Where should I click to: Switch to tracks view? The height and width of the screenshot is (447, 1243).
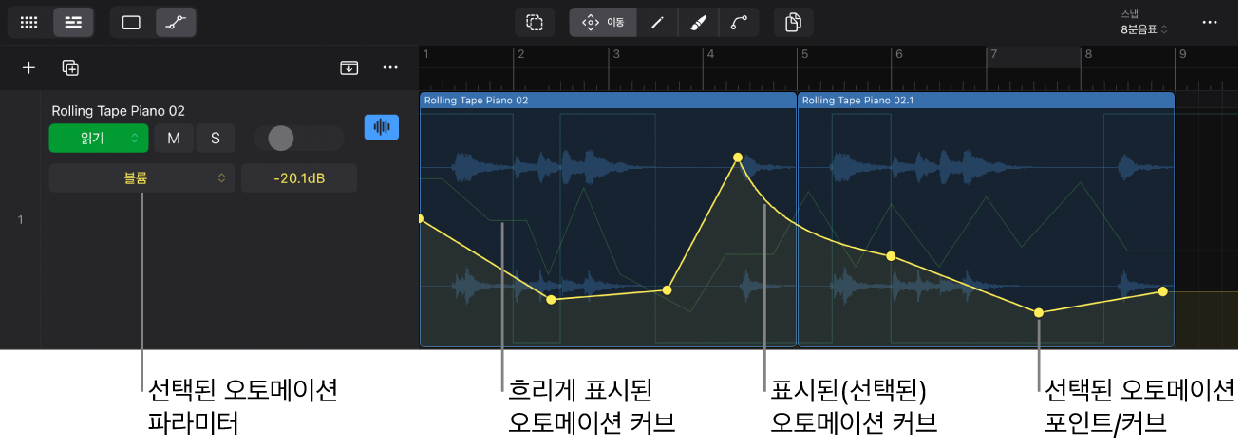click(x=73, y=22)
